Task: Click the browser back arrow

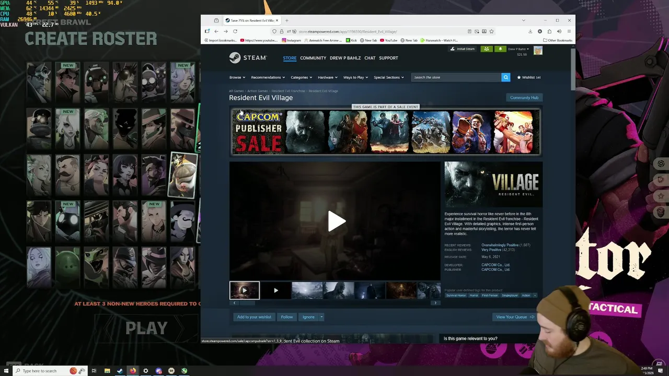Action: 216,31
